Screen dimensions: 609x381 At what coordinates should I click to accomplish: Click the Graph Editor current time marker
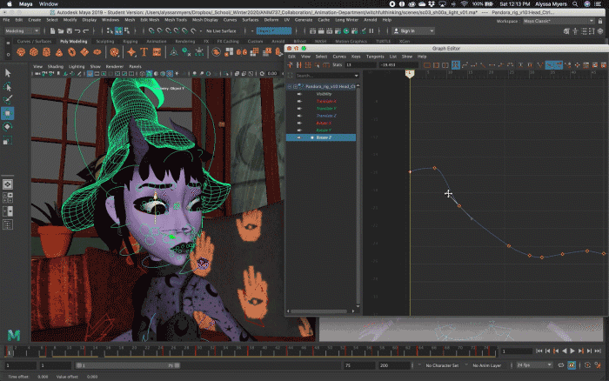click(410, 73)
